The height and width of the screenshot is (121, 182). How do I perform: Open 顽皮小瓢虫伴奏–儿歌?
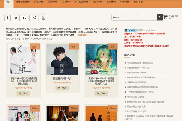pos(136,107)
